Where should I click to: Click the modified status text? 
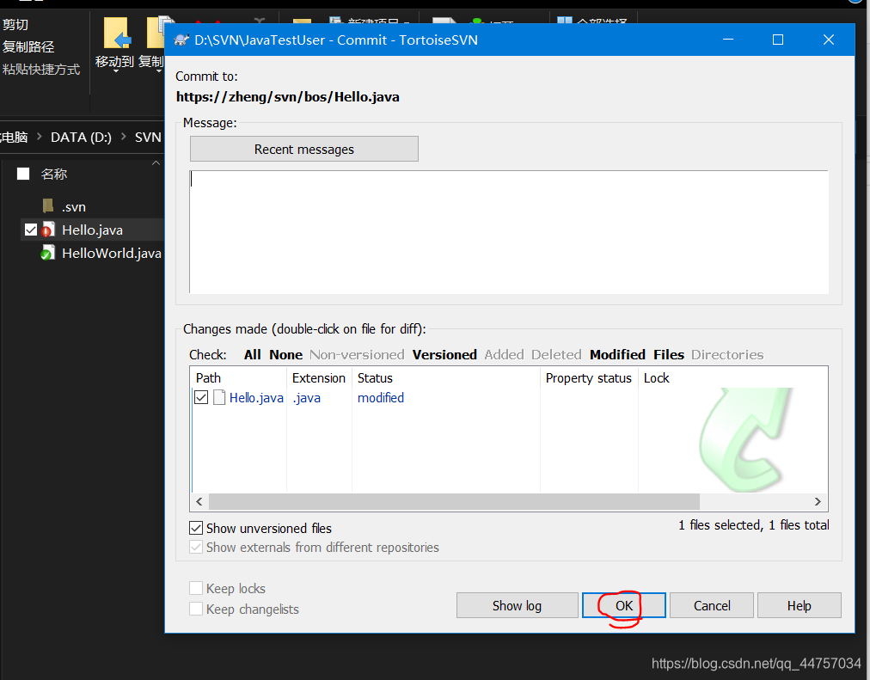[381, 398]
